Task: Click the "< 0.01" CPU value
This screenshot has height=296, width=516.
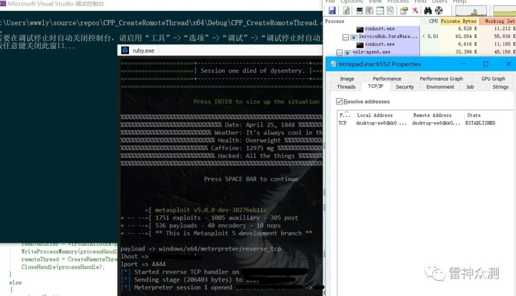Action: 430,36
